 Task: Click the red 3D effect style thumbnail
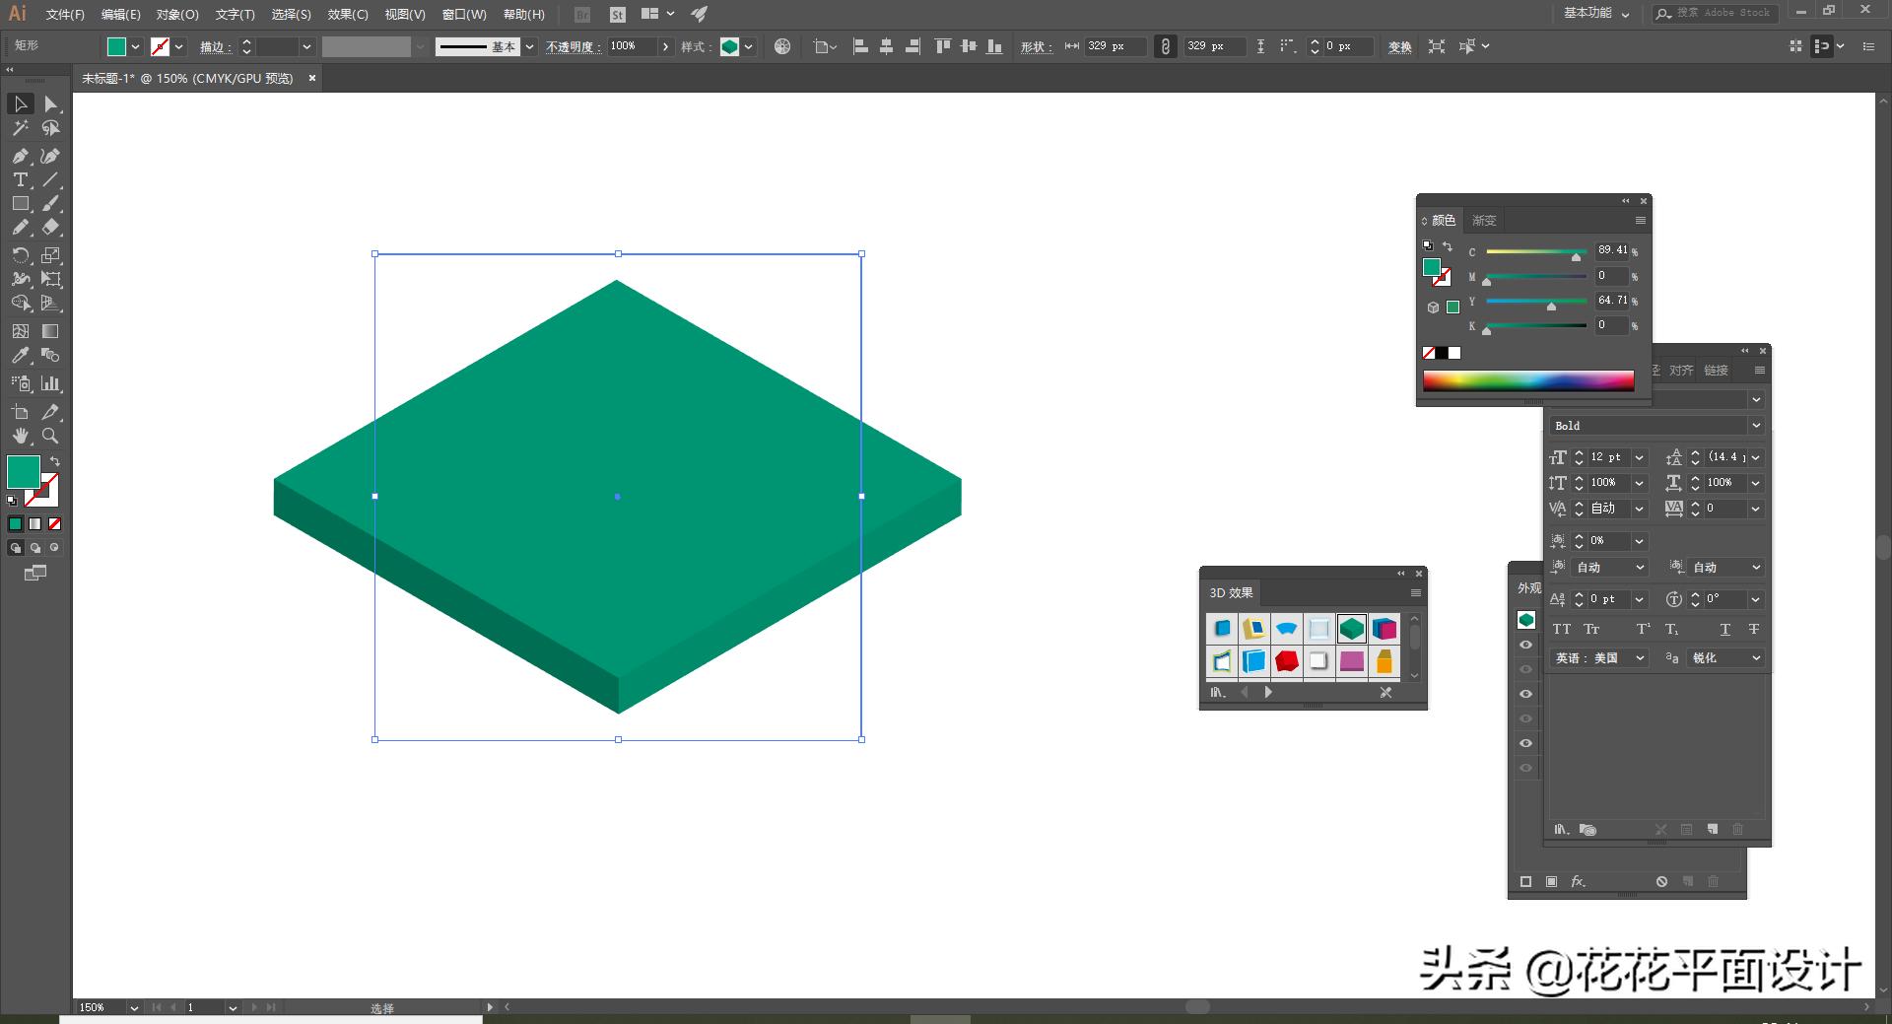(1286, 661)
